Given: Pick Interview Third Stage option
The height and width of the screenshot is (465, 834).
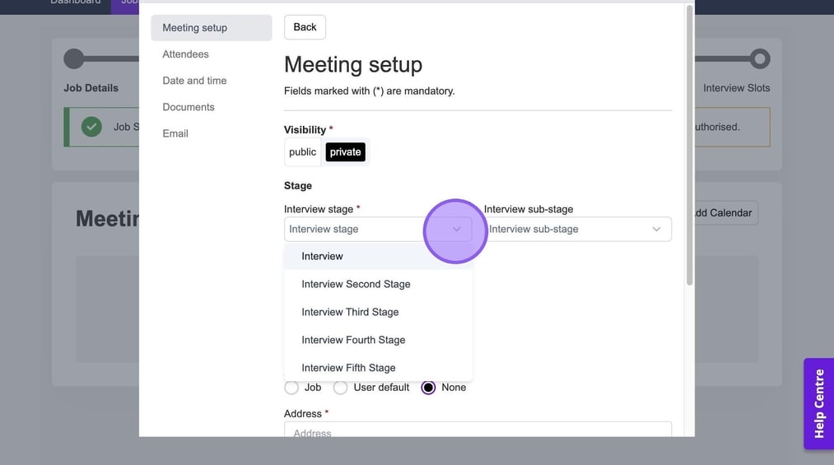Looking at the screenshot, I should pos(350,313).
